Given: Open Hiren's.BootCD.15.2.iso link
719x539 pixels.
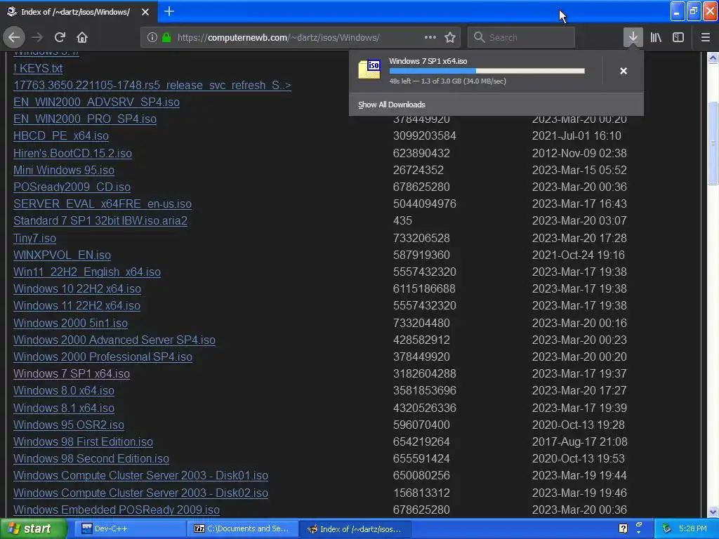Looking at the screenshot, I should pos(72,153).
